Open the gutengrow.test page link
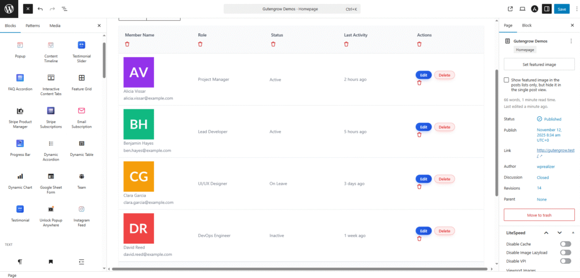The height and width of the screenshot is (278, 580). click(x=555, y=151)
